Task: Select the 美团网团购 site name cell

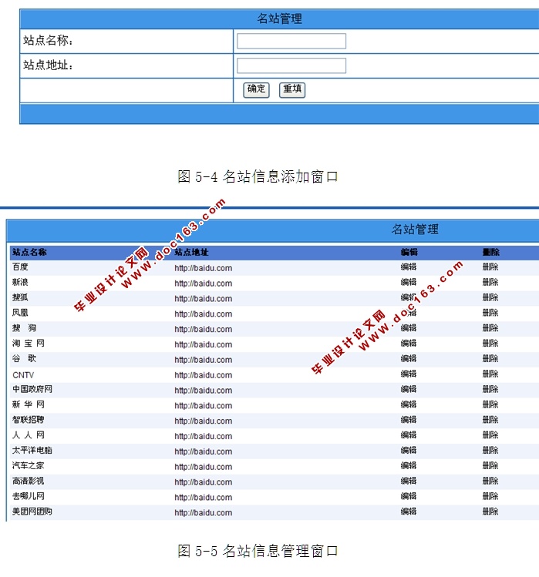Action: coord(32,512)
